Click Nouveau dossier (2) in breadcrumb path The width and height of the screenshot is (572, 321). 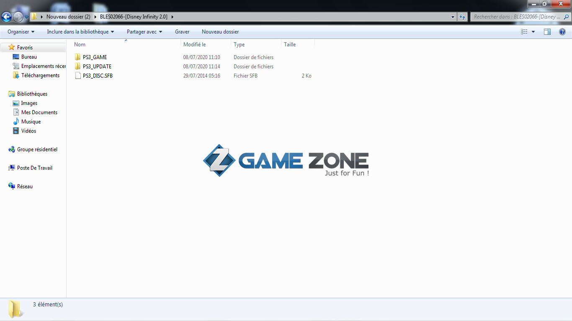(x=68, y=17)
